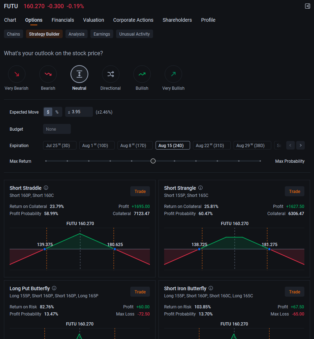The height and width of the screenshot is (339, 314).
Task: Select the Aug 29 (38D) expiration
Action: point(252,146)
